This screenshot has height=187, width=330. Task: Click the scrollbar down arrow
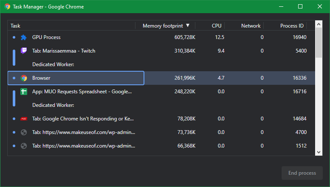point(319,151)
